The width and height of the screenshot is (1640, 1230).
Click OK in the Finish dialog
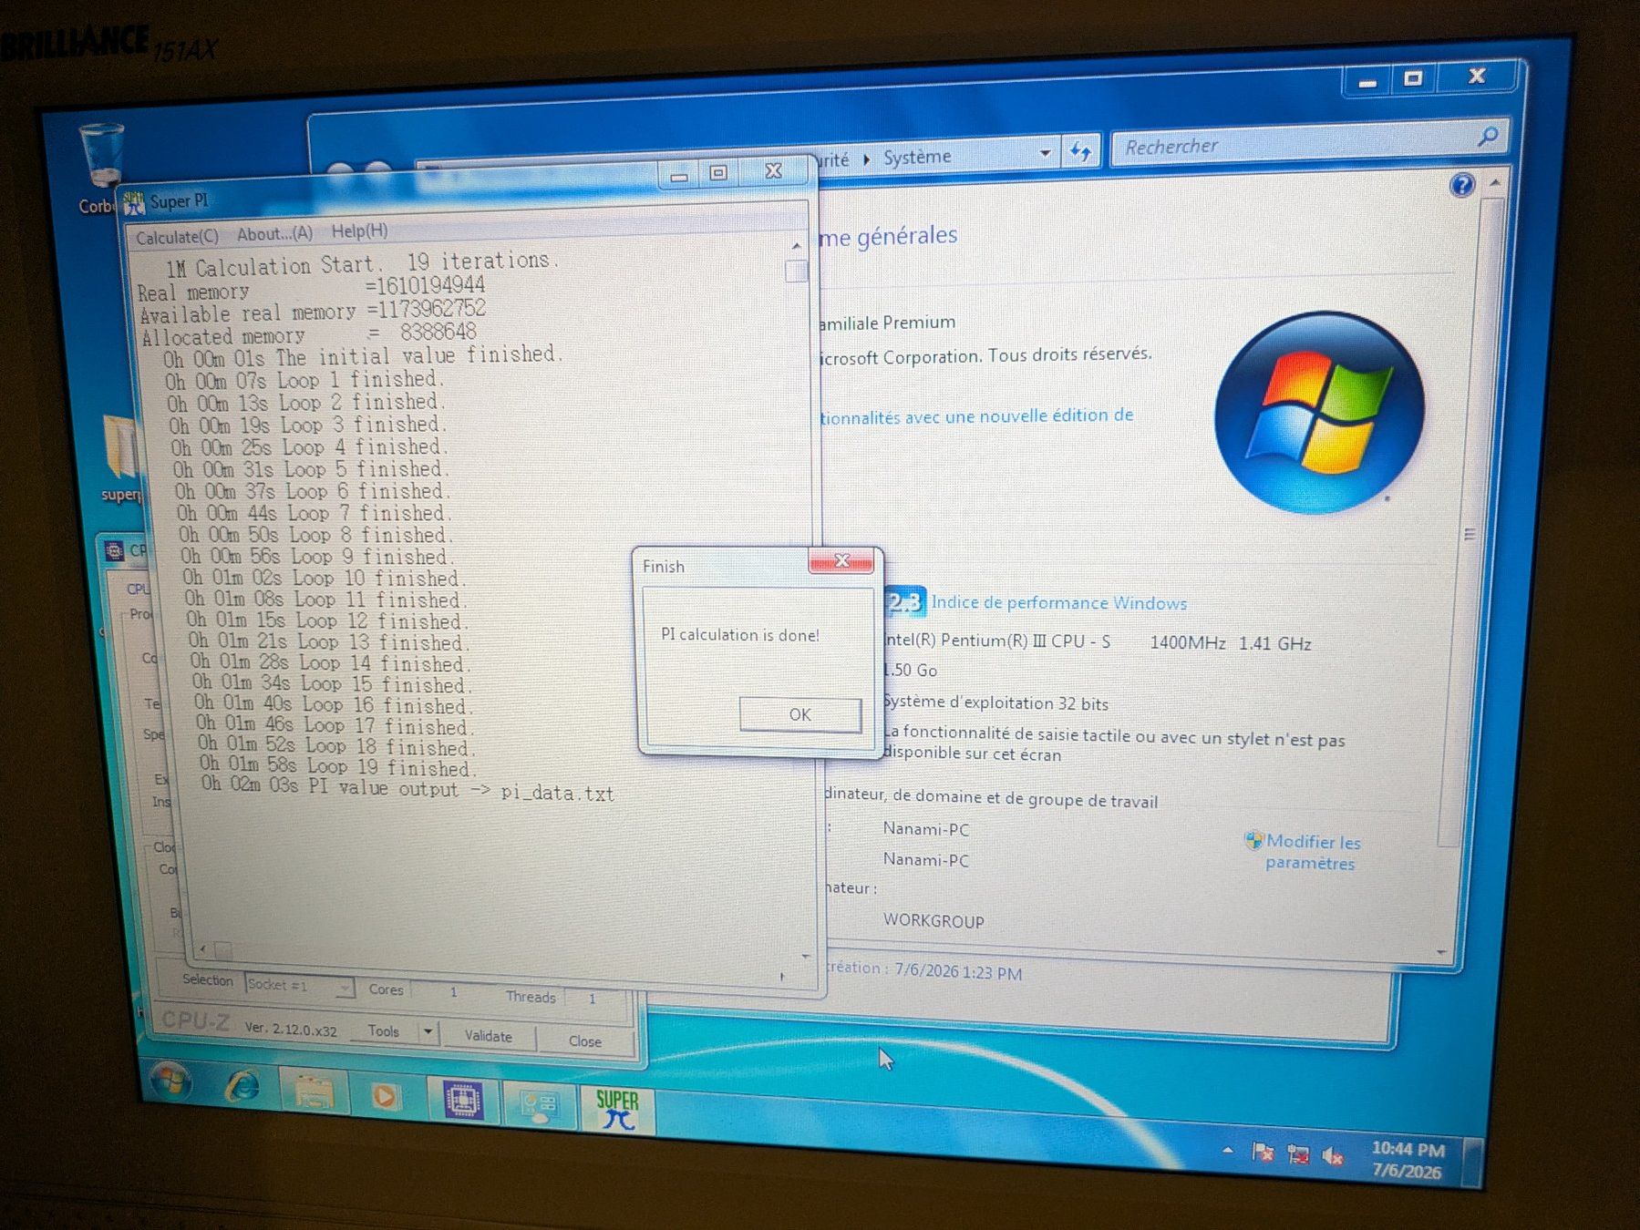[x=799, y=714]
